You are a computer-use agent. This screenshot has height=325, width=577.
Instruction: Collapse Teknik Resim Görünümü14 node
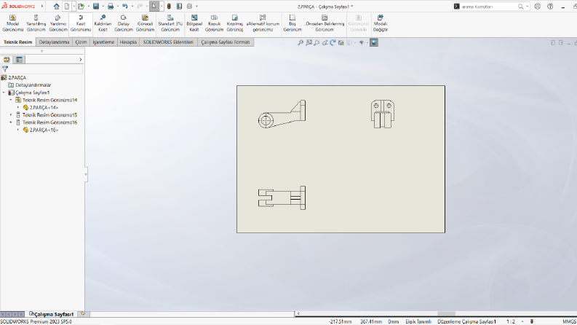coord(11,100)
